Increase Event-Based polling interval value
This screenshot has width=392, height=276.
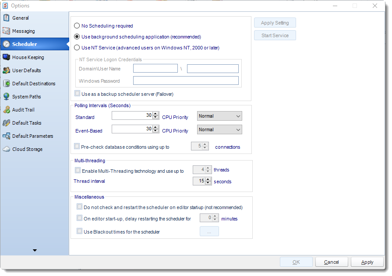tap(155, 127)
